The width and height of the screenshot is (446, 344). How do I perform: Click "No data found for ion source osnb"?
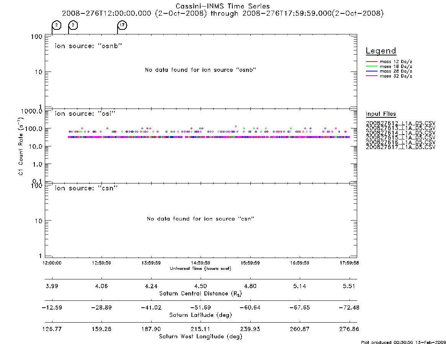click(201, 70)
